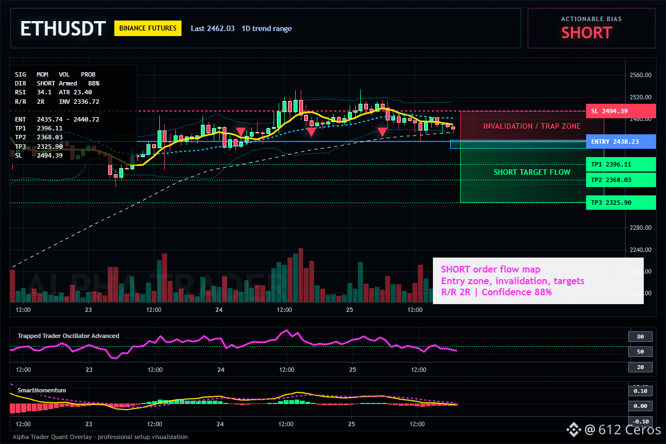
Task: Click the 2520.00 price axis label
Action: click(640, 97)
